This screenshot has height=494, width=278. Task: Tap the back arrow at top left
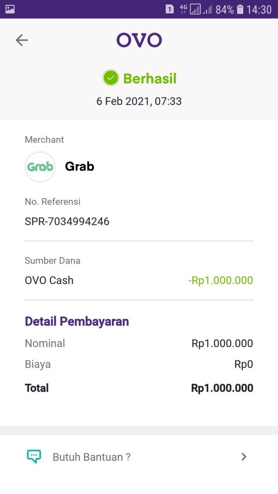tap(21, 41)
